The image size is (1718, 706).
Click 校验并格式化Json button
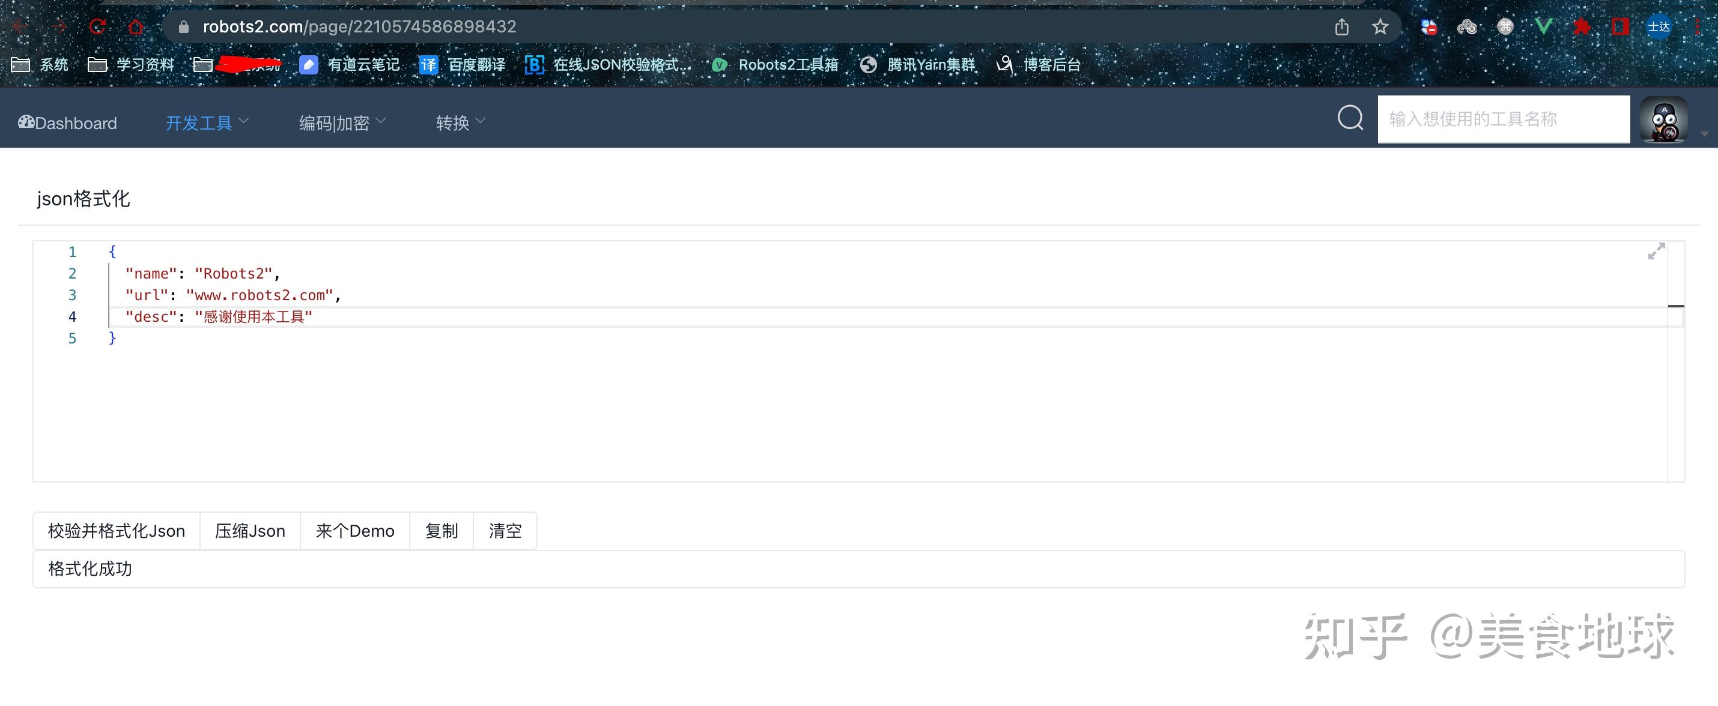117,531
